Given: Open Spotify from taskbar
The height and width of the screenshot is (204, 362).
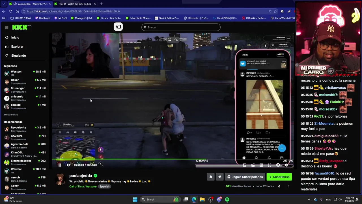Looking at the screenshot, I should click(227, 199).
